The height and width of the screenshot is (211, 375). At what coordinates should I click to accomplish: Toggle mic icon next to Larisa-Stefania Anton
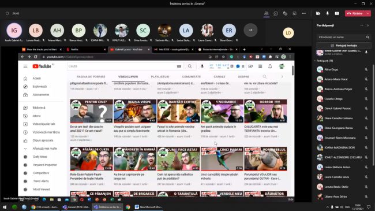coord(366,167)
